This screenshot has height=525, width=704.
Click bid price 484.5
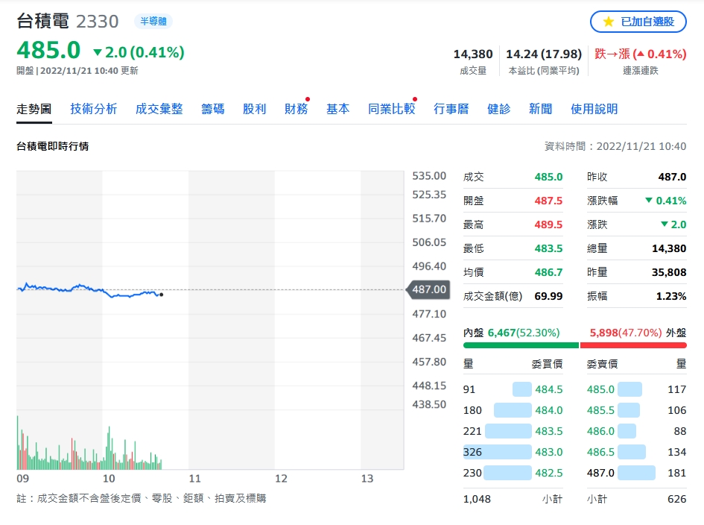coord(548,389)
